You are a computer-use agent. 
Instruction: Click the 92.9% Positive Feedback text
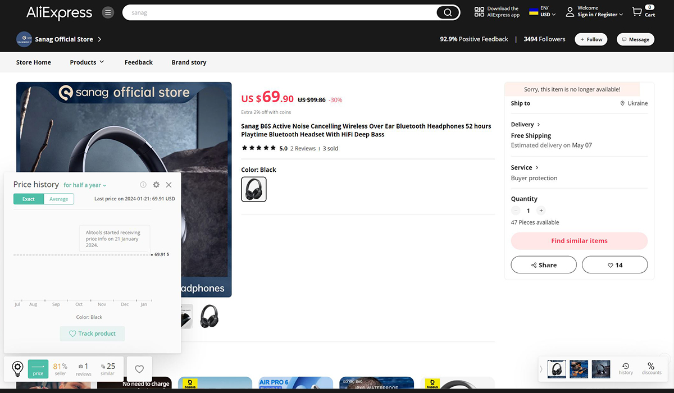click(x=473, y=39)
